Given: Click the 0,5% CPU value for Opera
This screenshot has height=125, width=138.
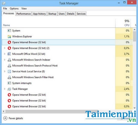Looking at the screenshot, I should (126, 107).
